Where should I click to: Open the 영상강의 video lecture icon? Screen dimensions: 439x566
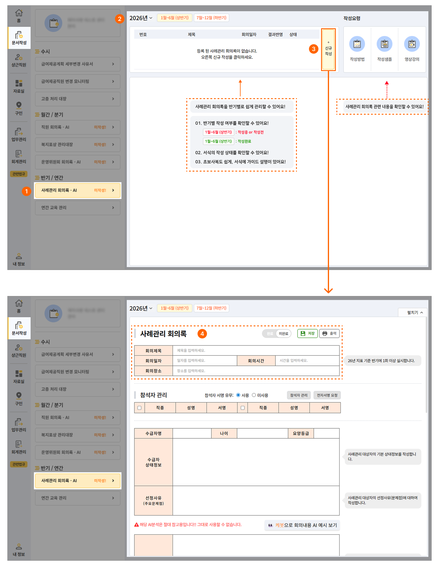click(412, 44)
